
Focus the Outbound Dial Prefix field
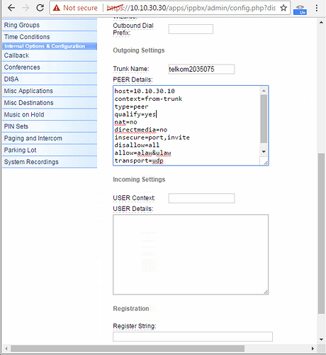pos(191,29)
